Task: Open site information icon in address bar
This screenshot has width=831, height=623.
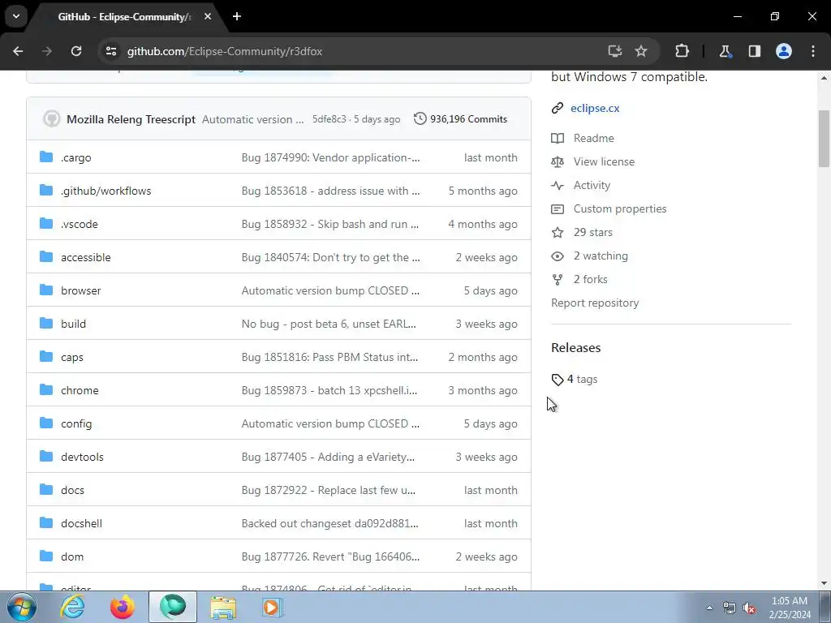Action: (110, 51)
